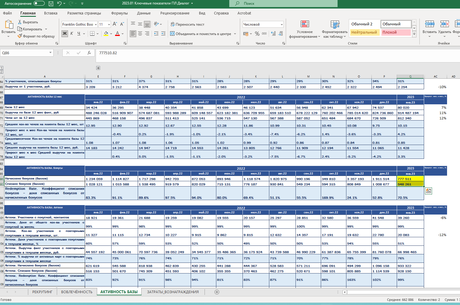
Task: Click Объединить и поместить в центре
Action: tap(203, 34)
